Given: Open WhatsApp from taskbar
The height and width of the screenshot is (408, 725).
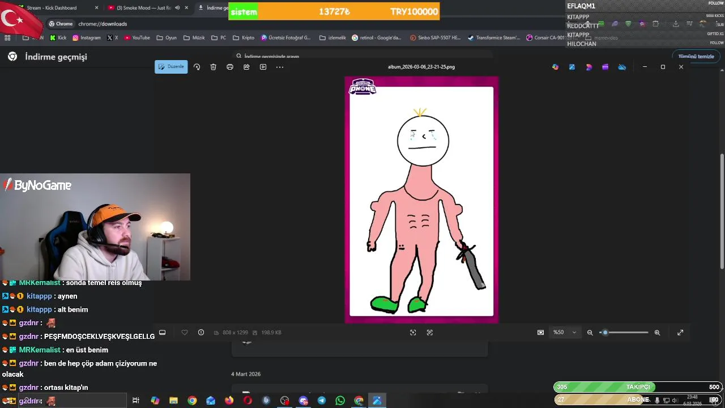Looking at the screenshot, I should [340, 401].
